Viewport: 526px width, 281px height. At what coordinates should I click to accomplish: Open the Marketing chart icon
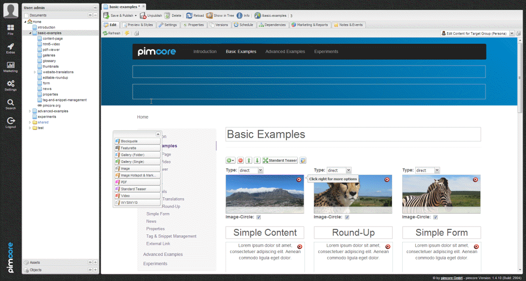tap(10, 66)
